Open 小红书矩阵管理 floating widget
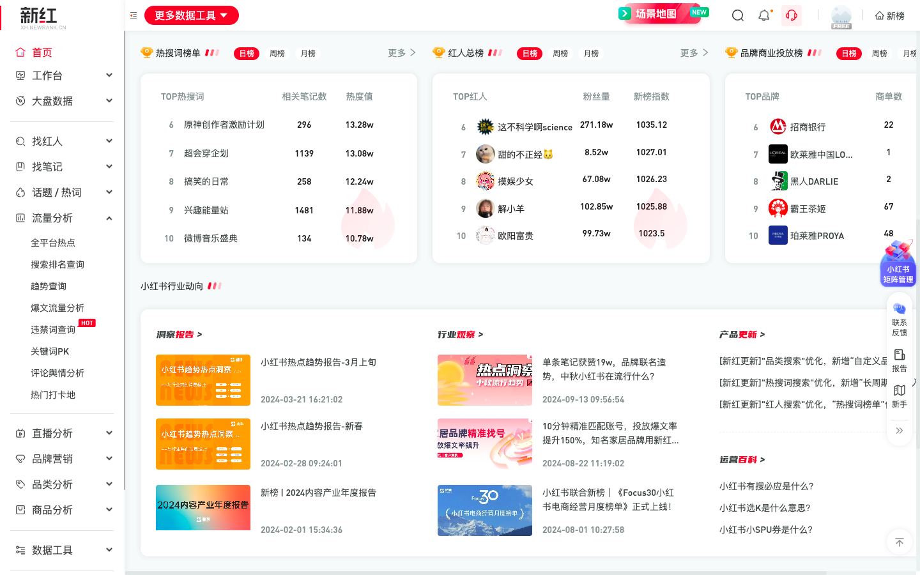This screenshot has height=575, width=920. click(x=898, y=263)
